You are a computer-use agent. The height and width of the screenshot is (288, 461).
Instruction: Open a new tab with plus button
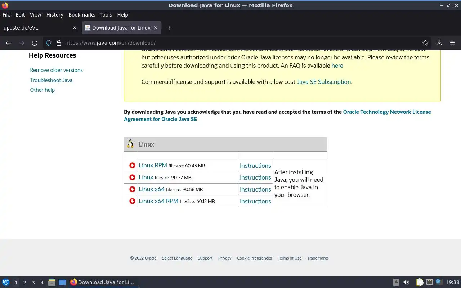click(169, 28)
